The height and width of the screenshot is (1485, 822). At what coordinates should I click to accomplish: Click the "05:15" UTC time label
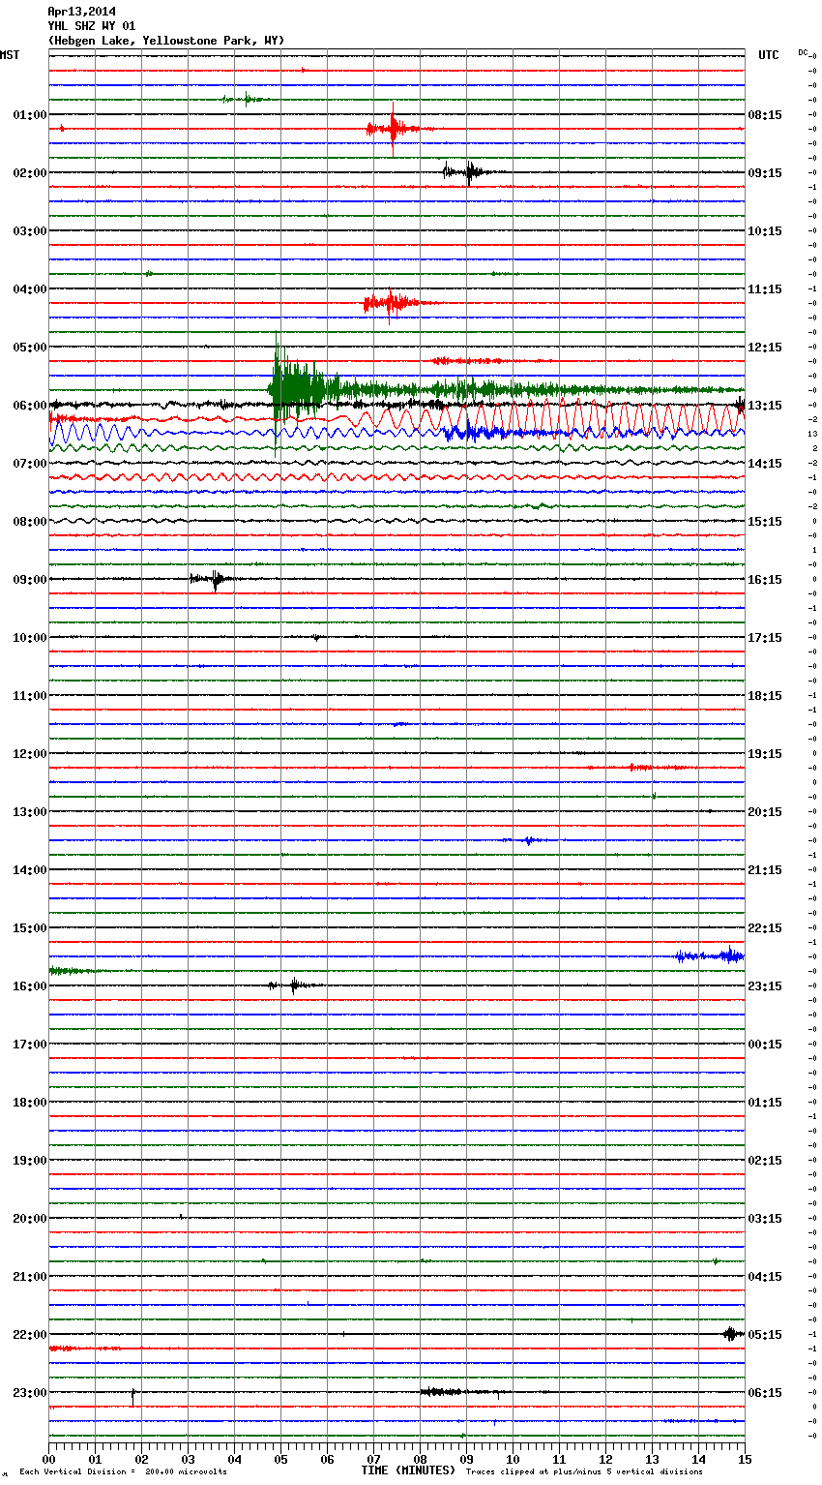point(765,1335)
